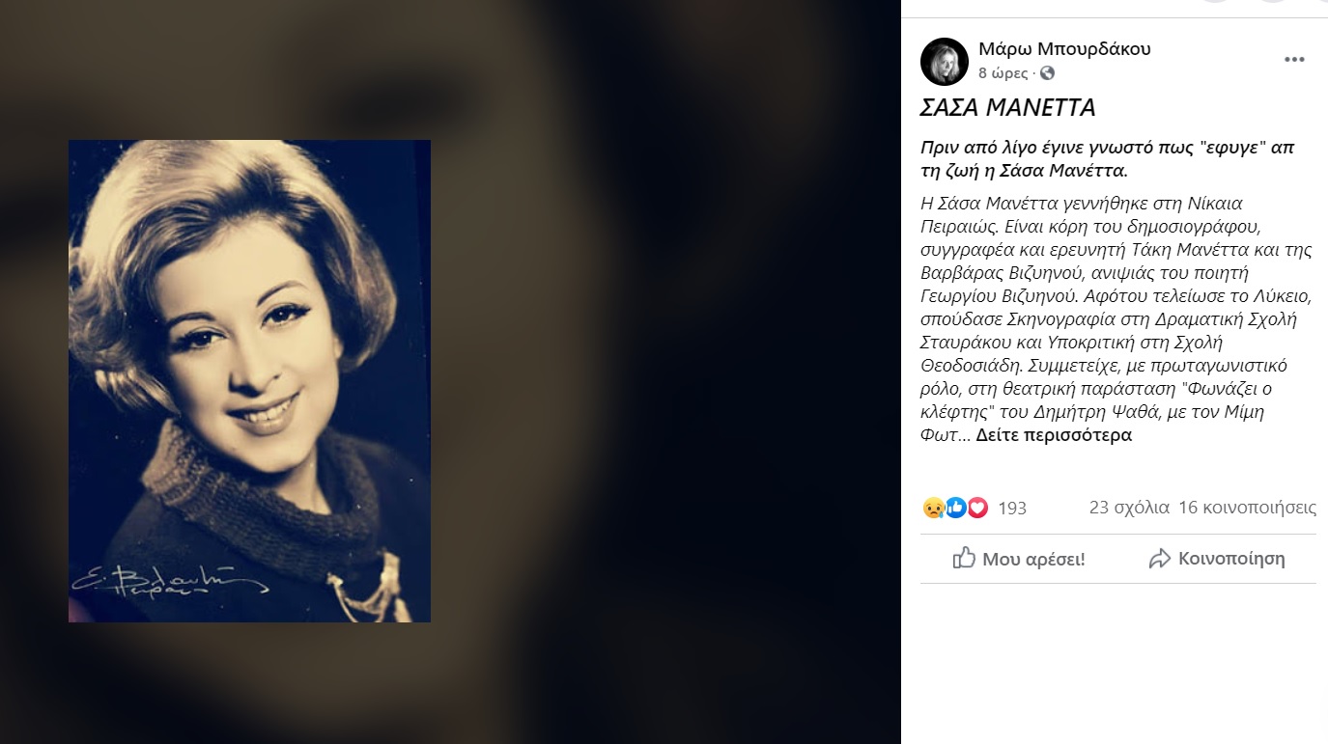Click the vintage portrait photo
Viewport: 1328px width, 744px height.
tap(249, 381)
